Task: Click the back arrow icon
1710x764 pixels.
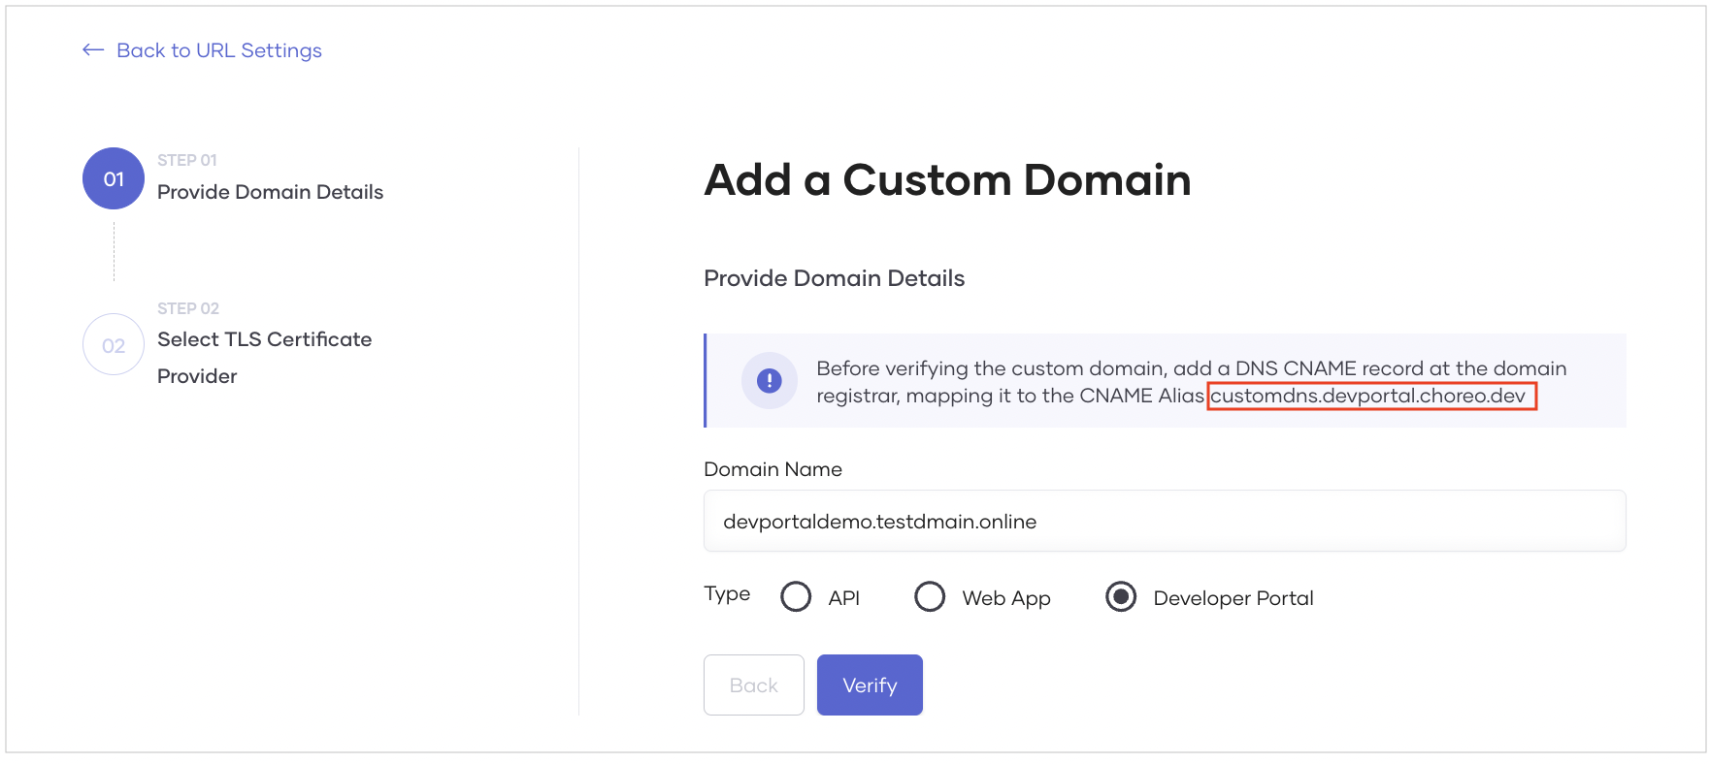Action: tap(91, 49)
